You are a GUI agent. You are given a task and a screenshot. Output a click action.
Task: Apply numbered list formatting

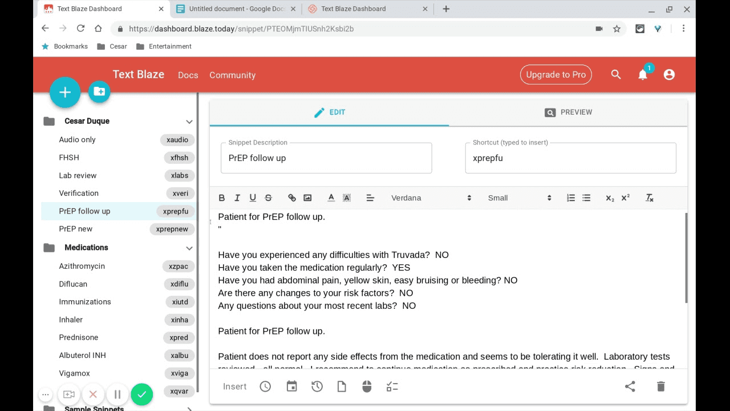571,198
